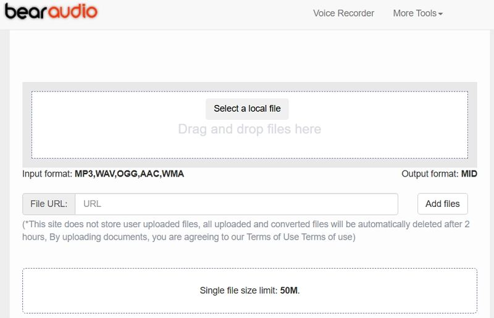Open the Voice Recorder page
Screen dimensions: 494x318
[343, 13]
